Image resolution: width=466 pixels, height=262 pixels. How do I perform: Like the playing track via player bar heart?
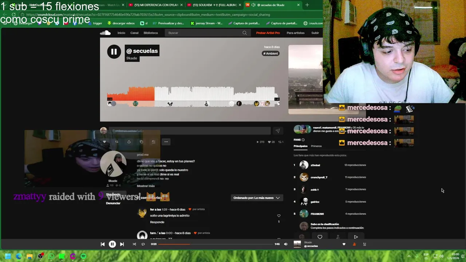[344, 244]
